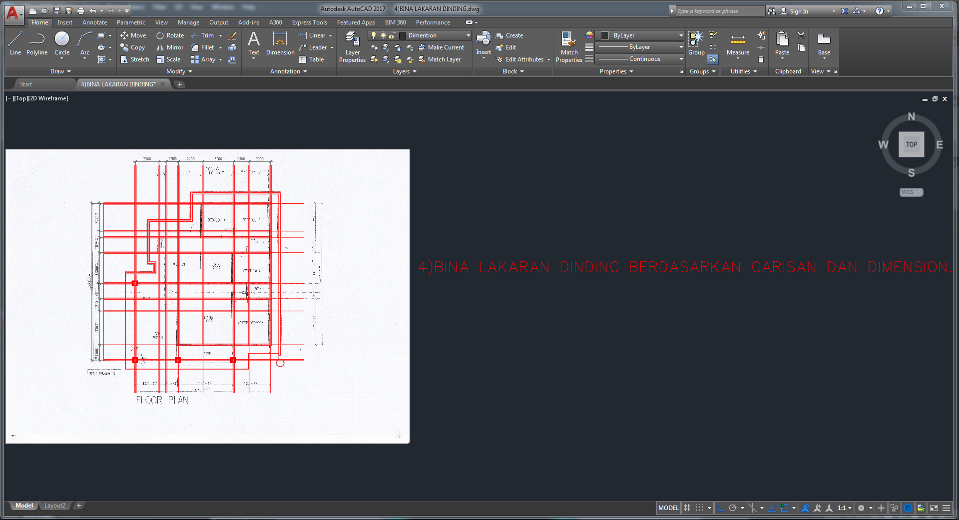
Task: Toggle Clean Screen mode in status bar
Action: 934,508
